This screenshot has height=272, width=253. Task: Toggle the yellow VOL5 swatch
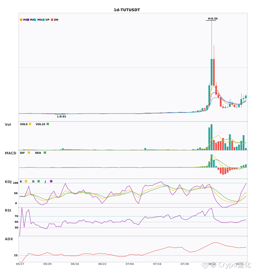pos(30,124)
